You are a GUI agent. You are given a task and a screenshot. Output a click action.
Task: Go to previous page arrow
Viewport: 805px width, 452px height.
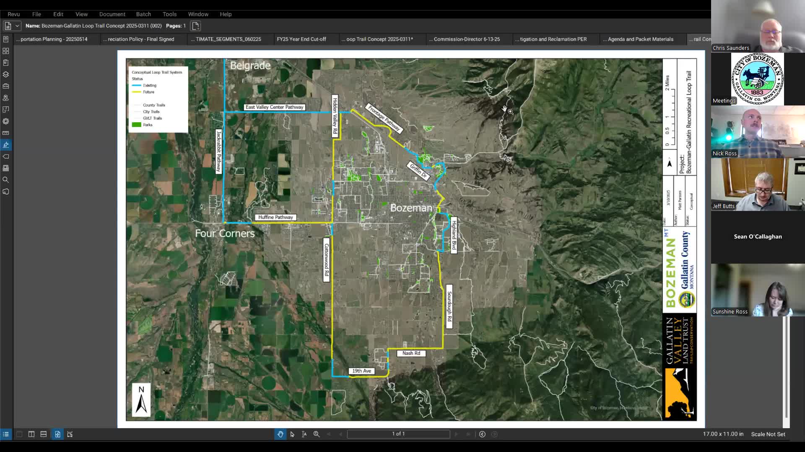coord(340,434)
